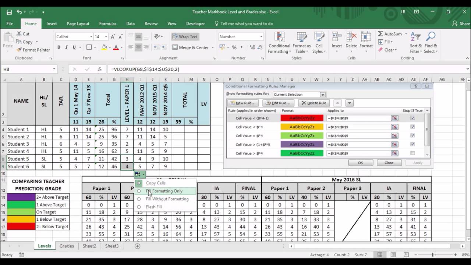Toggle Bold formatting

(x=59, y=47)
